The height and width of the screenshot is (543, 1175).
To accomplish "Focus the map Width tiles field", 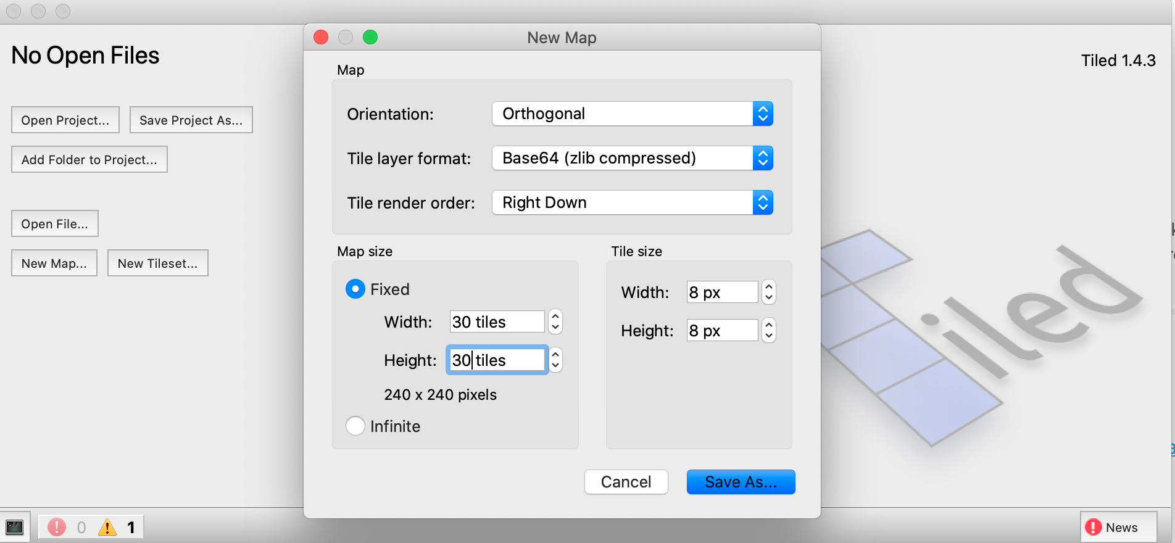I will [x=497, y=321].
